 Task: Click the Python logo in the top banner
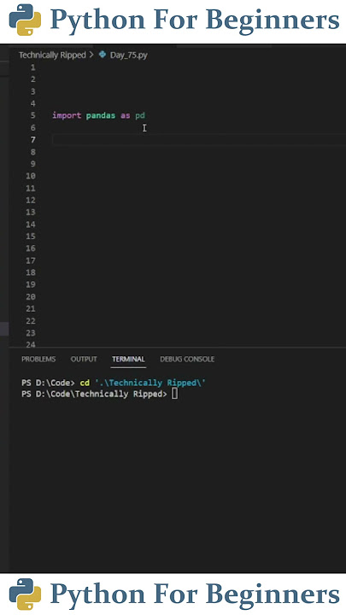(25, 20)
